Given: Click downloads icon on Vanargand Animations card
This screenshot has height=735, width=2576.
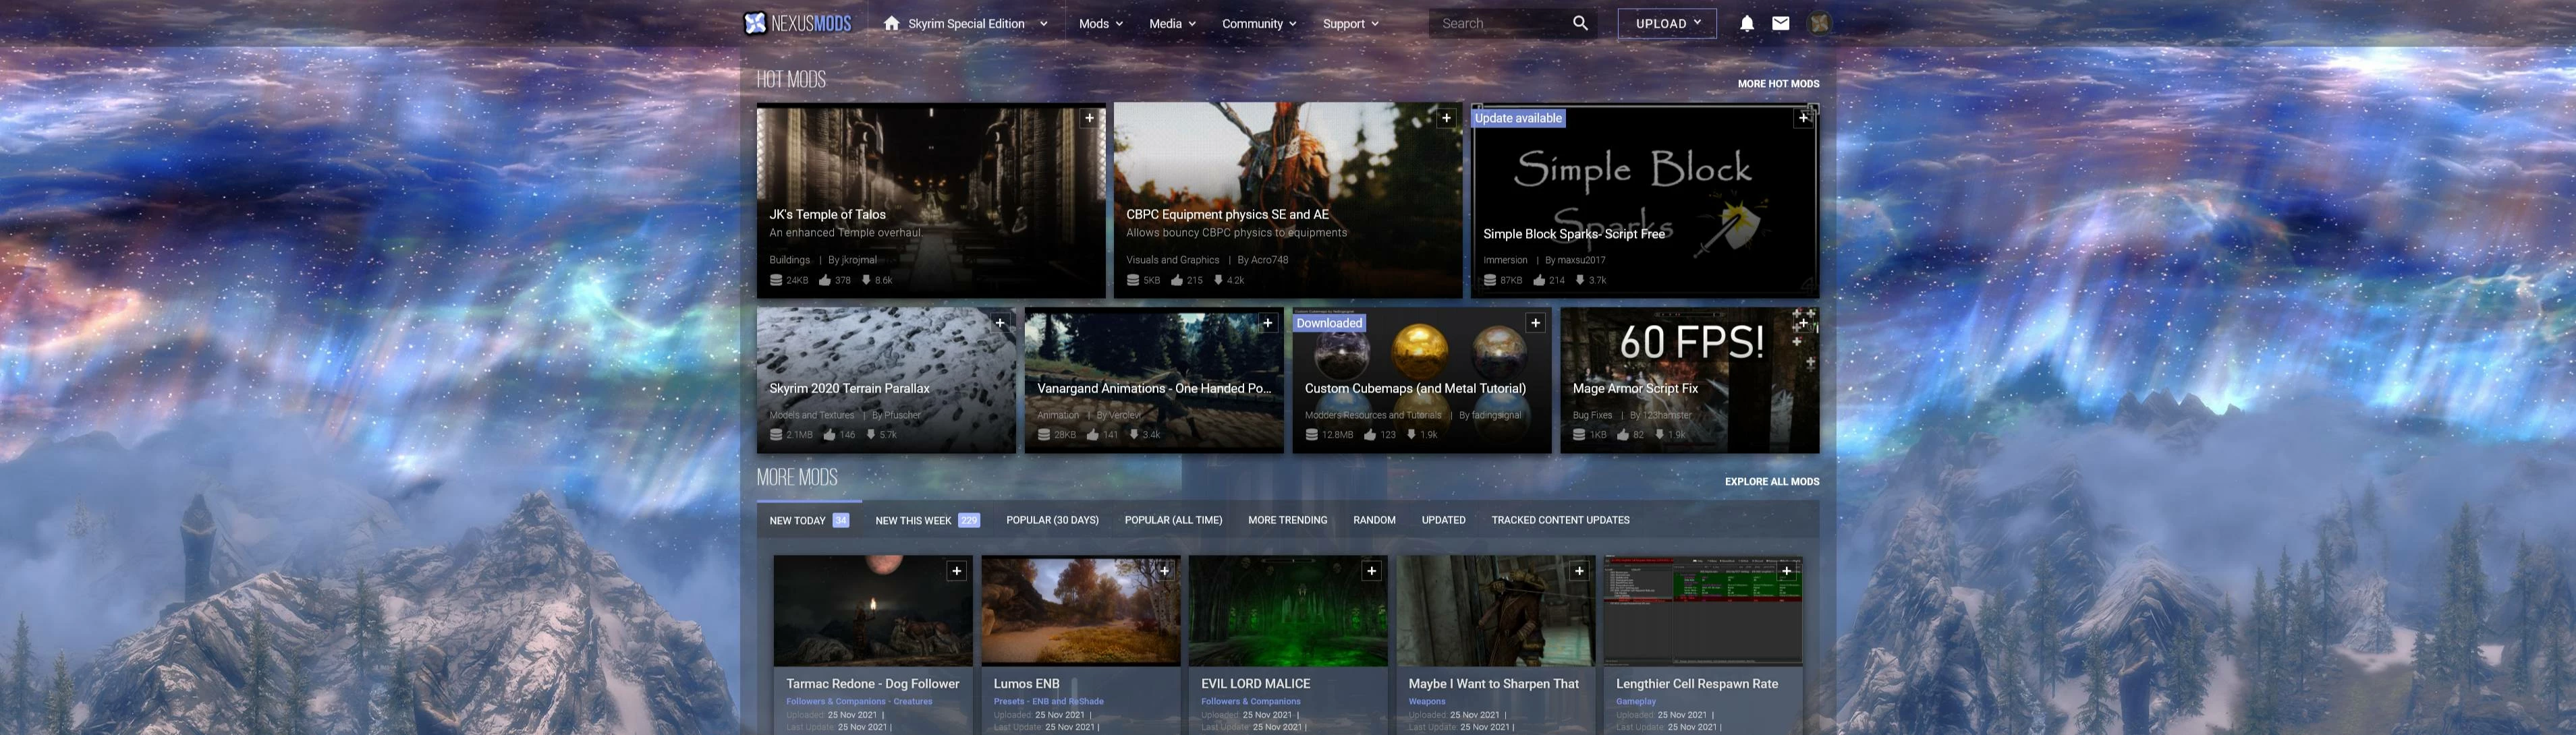Looking at the screenshot, I should pos(1134,435).
